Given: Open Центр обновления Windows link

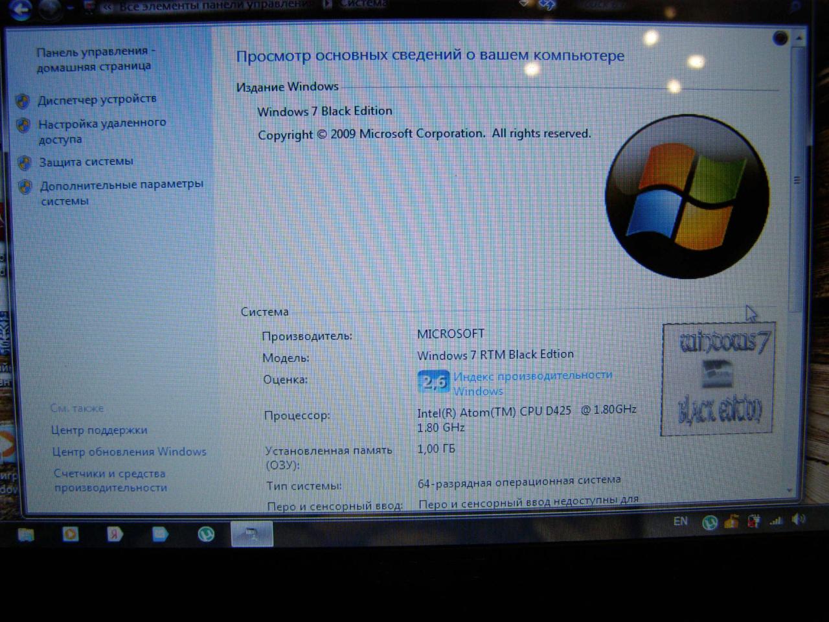Looking at the screenshot, I should click(x=129, y=452).
